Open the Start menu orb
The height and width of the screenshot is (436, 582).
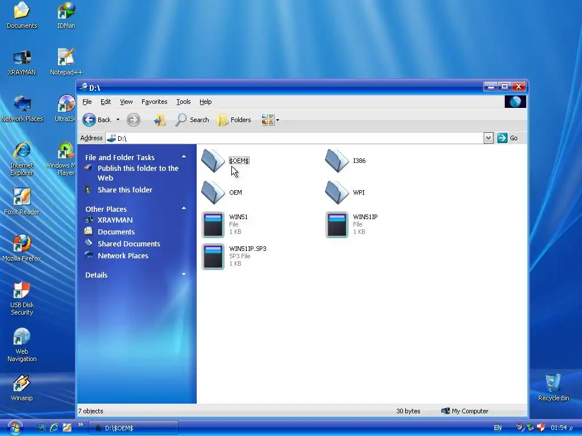coord(14,427)
